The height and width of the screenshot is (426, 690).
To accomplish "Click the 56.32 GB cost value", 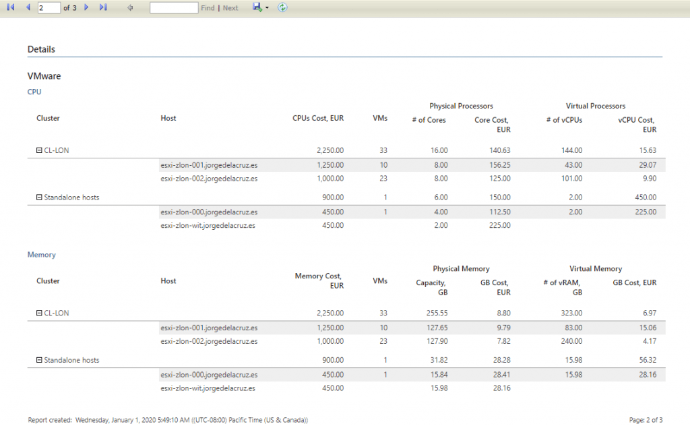I will tap(648, 360).
